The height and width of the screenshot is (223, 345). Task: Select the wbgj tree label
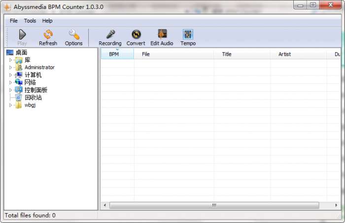pos(30,105)
